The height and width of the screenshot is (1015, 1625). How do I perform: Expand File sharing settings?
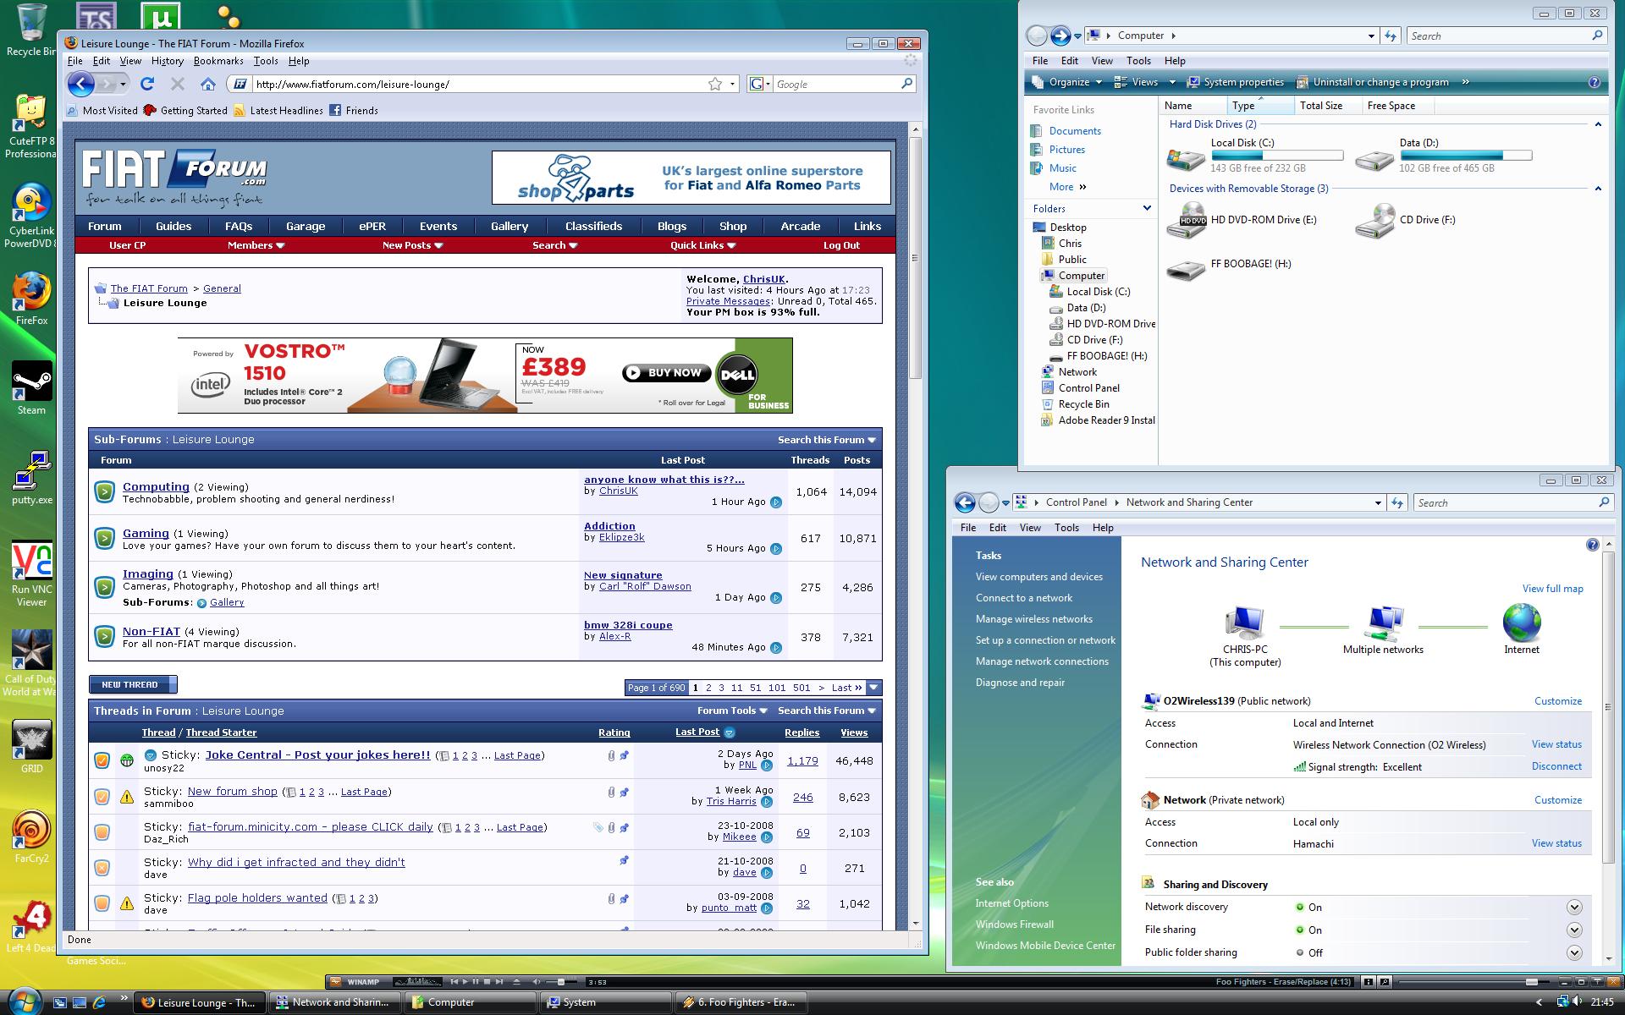(1574, 930)
